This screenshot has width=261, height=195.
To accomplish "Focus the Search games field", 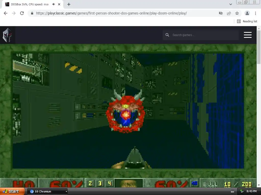I will point(201,35).
